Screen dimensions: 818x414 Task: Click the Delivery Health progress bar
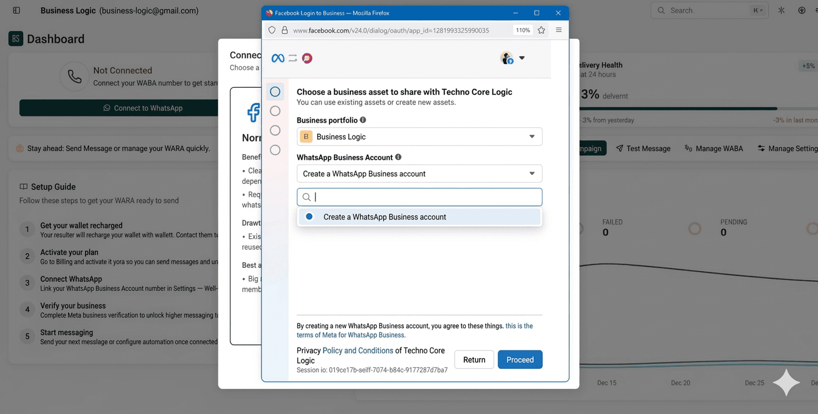pyautogui.click(x=699, y=109)
